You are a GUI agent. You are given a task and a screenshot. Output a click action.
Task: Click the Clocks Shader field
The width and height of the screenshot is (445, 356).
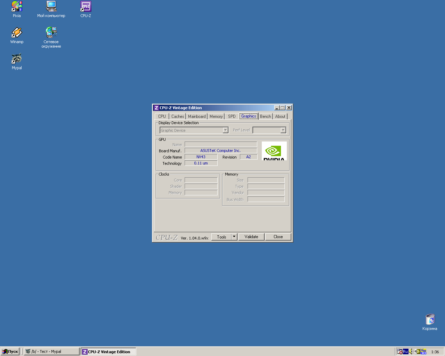pos(201,186)
